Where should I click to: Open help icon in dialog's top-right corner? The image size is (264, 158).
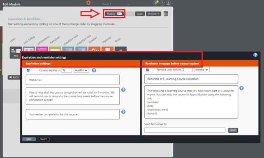point(255,55)
